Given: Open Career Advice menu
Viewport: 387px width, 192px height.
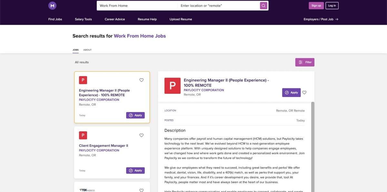Looking at the screenshot, I should click(115, 19).
